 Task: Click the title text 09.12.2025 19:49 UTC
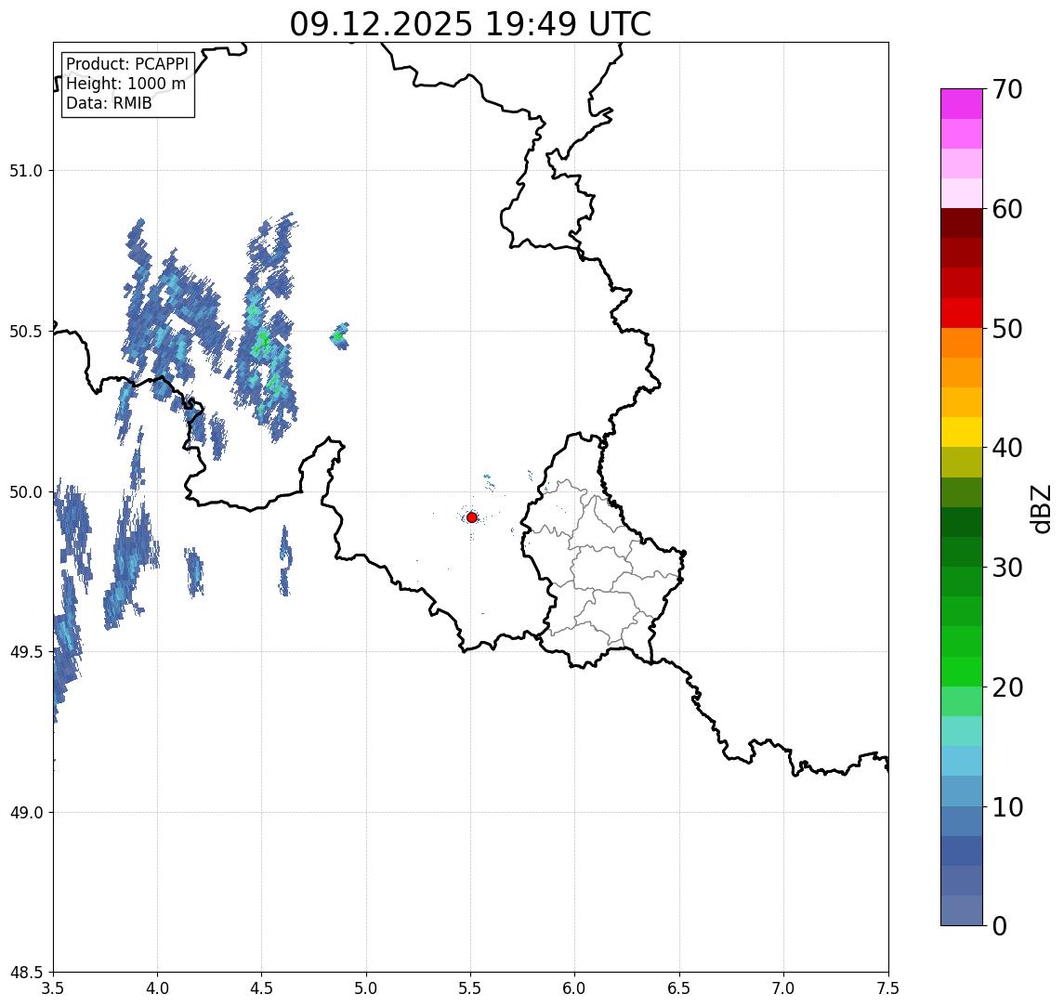pos(470,24)
